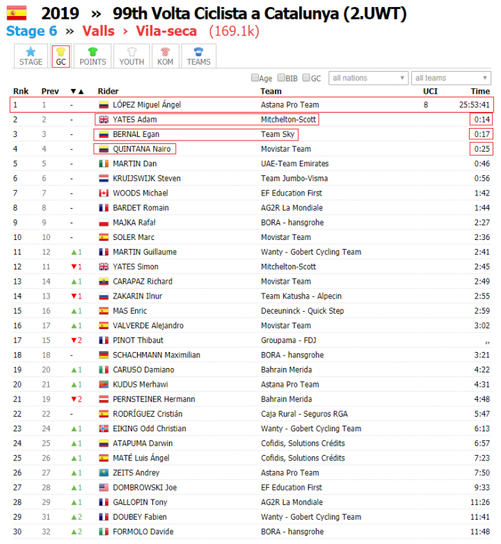Open rider MATÉ Luis Ángel profile

[x=141, y=458]
